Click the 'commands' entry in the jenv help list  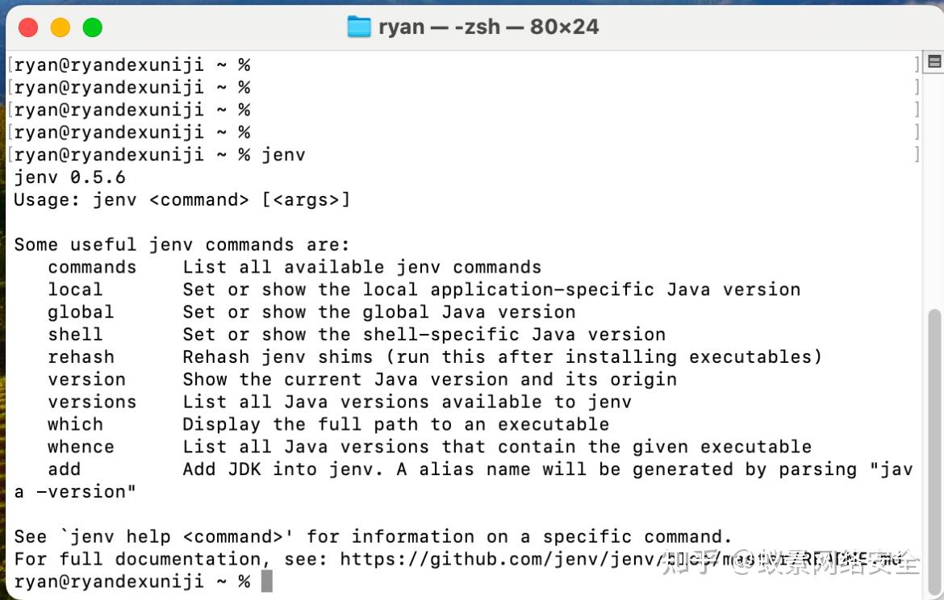pos(91,267)
